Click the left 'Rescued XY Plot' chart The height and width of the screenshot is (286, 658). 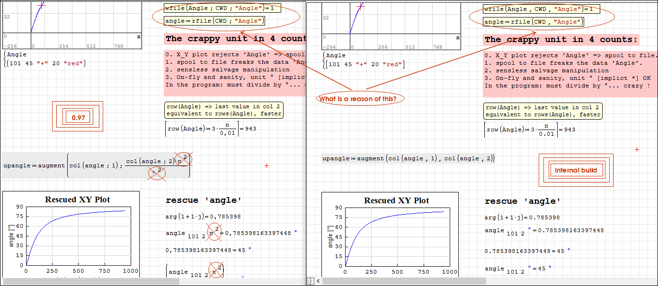[71, 234]
